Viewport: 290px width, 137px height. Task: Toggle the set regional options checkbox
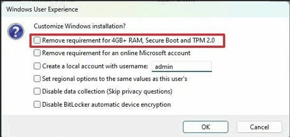tap(37, 79)
